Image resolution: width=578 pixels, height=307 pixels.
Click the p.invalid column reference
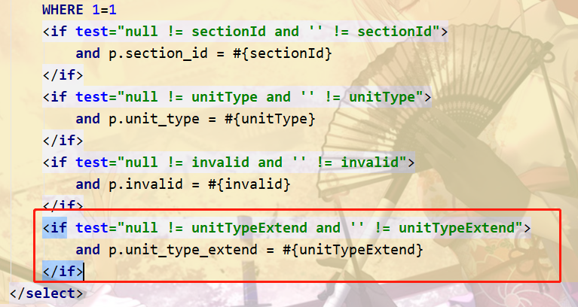pos(145,184)
